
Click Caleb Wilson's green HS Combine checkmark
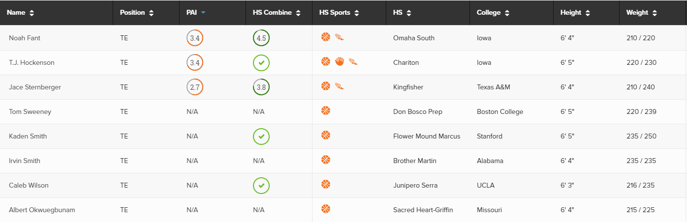(261, 185)
